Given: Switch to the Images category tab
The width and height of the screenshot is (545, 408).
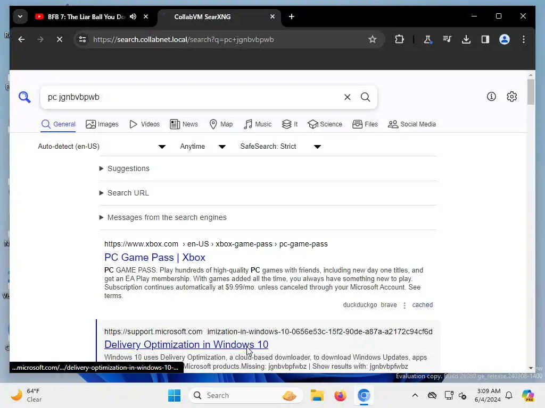Looking at the screenshot, I should tap(102, 124).
